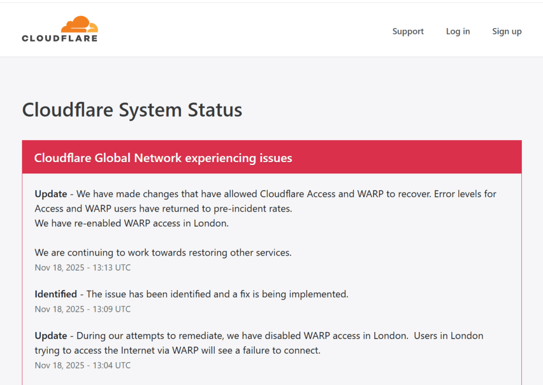This screenshot has width=543, height=385.
Task: Select Sign up in the header
Action: point(506,31)
